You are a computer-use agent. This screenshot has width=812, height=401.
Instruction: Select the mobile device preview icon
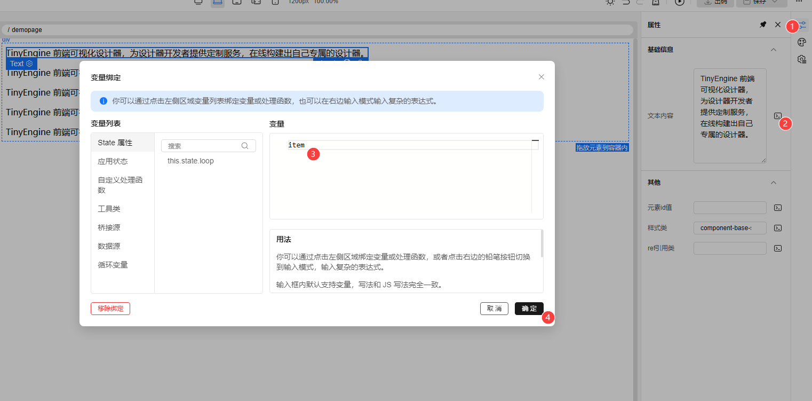click(x=275, y=2)
